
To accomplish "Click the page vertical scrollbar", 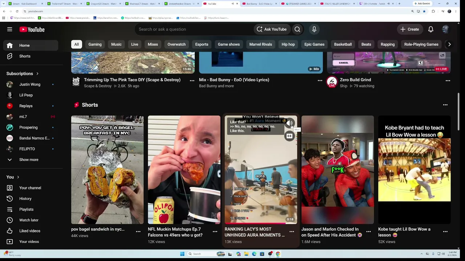I will [x=458, y=112].
